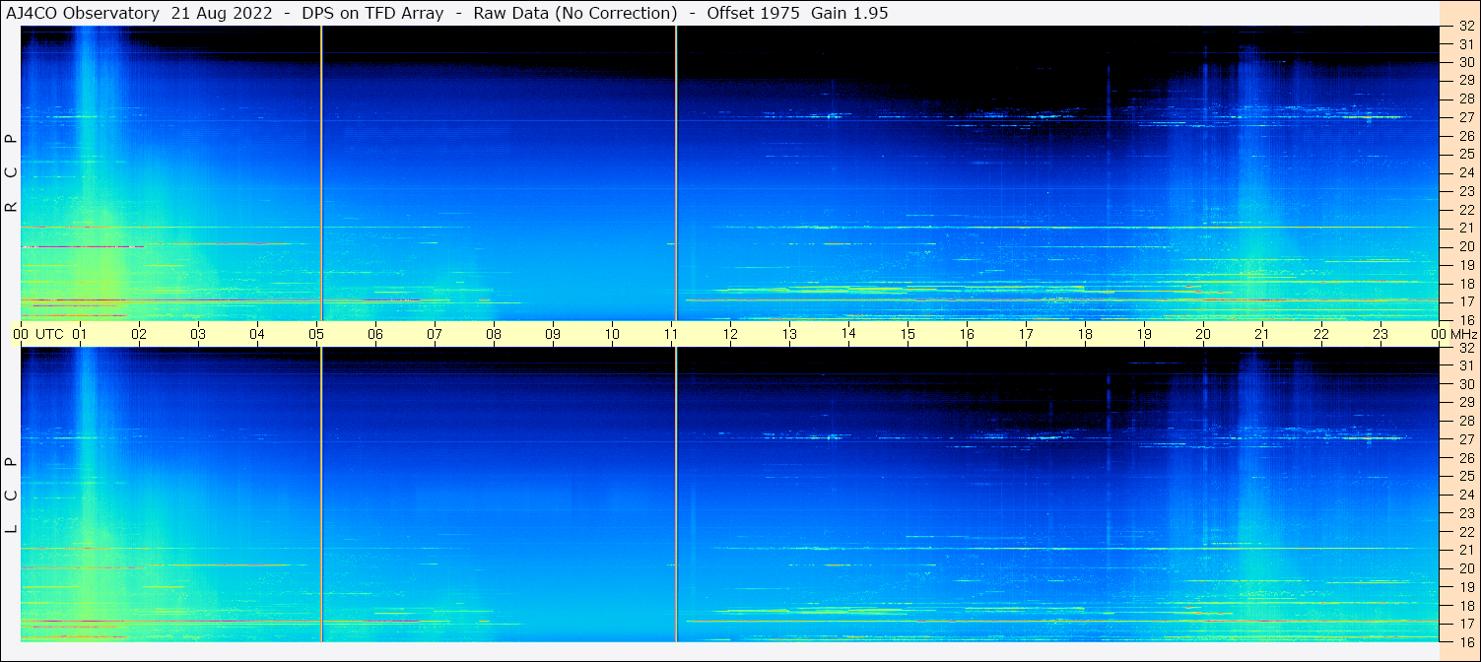This screenshot has height=662, width=1481.
Task: Click the 02 hour tick label
Action: [x=139, y=334]
